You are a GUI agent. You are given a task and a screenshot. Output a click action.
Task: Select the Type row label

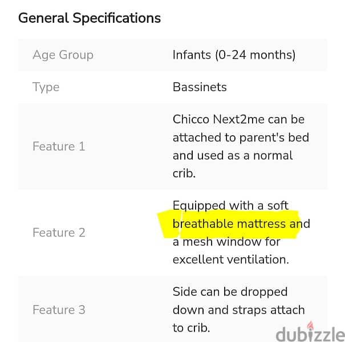46,87
